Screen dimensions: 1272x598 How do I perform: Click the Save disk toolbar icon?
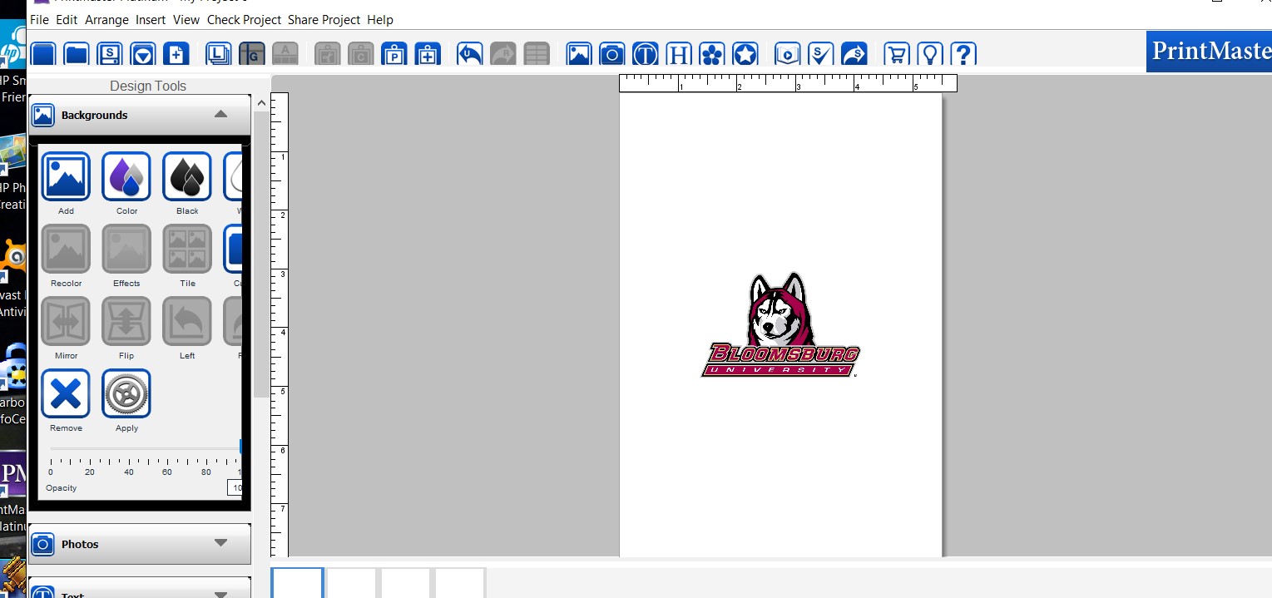[110, 54]
